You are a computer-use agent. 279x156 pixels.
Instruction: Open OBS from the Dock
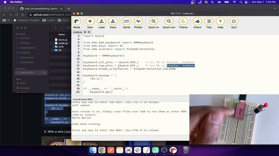tap(164, 150)
